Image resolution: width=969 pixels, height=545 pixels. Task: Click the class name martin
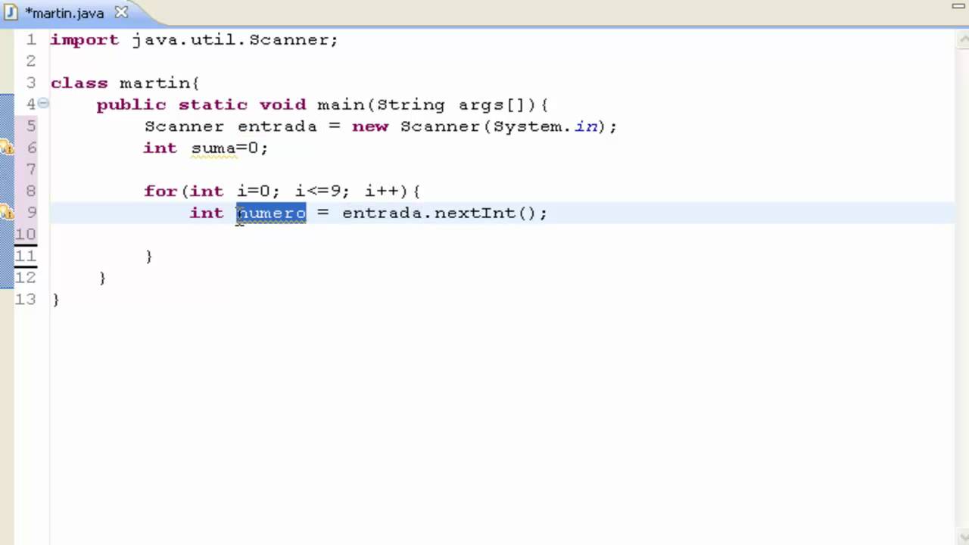pyautogui.click(x=154, y=83)
